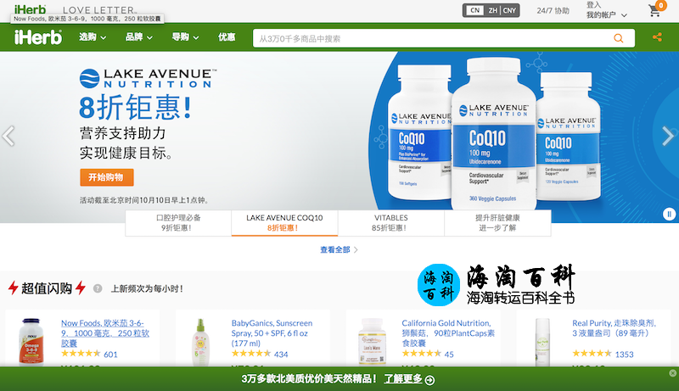679x391 pixels.
Task: Open the 优惠 menu item
Action: 227,37
